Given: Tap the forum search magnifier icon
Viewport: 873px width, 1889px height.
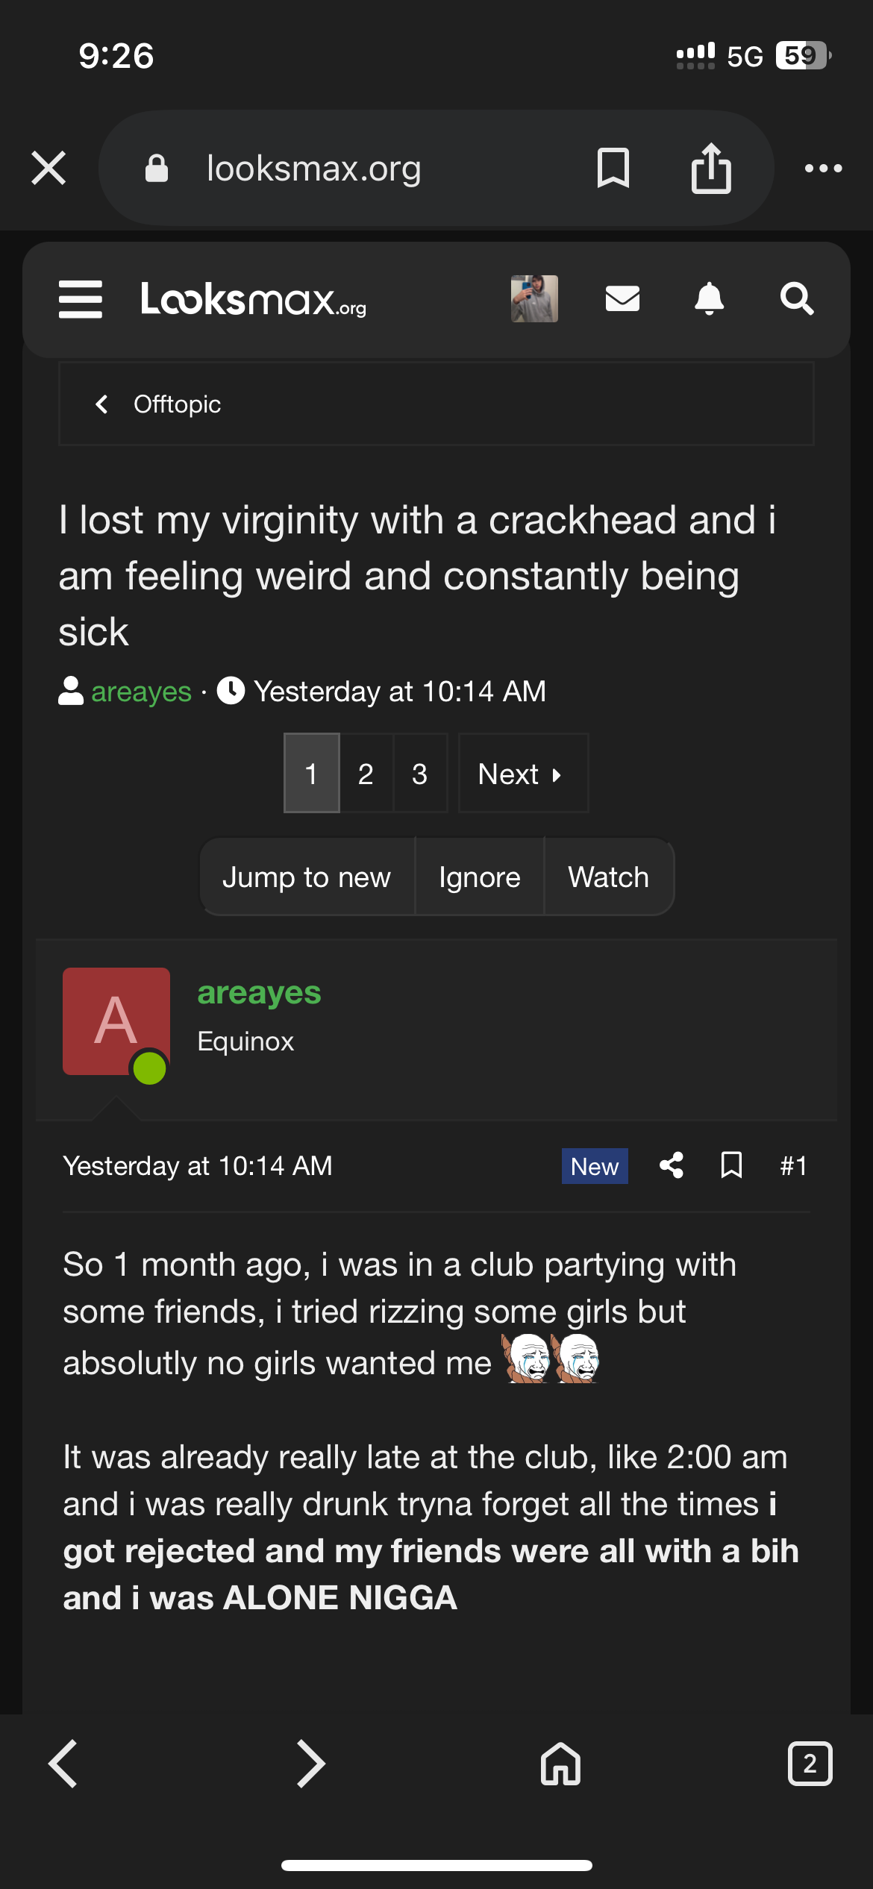Looking at the screenshot, I should point(796,298).
